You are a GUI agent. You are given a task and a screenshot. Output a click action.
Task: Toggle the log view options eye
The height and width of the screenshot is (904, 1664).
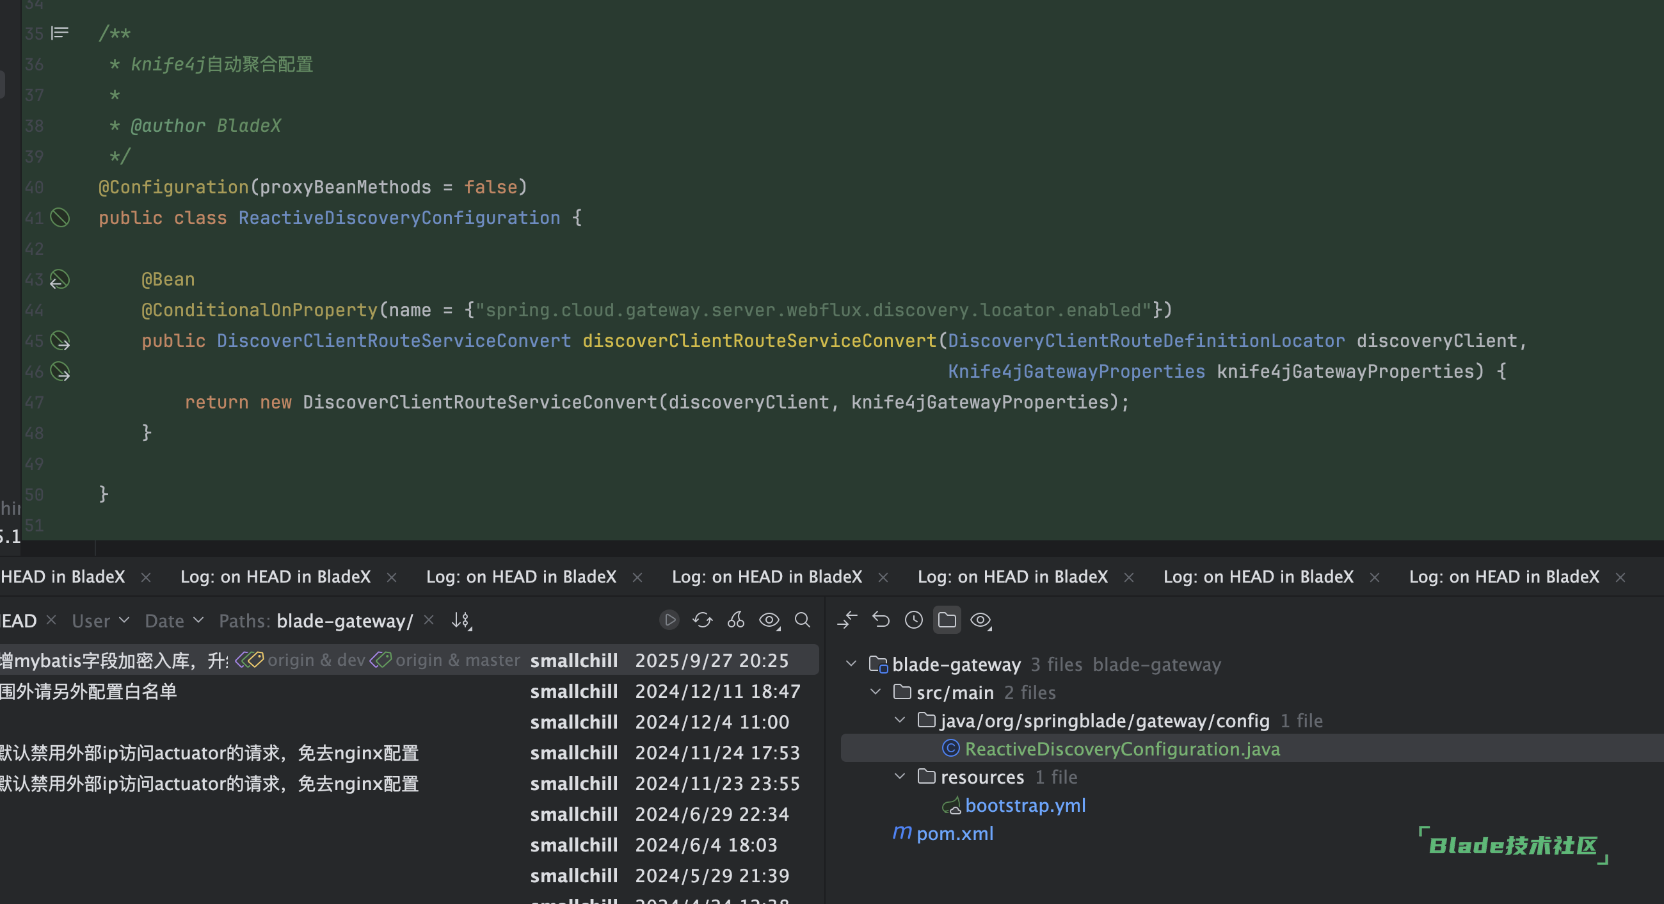click(769, 620)
